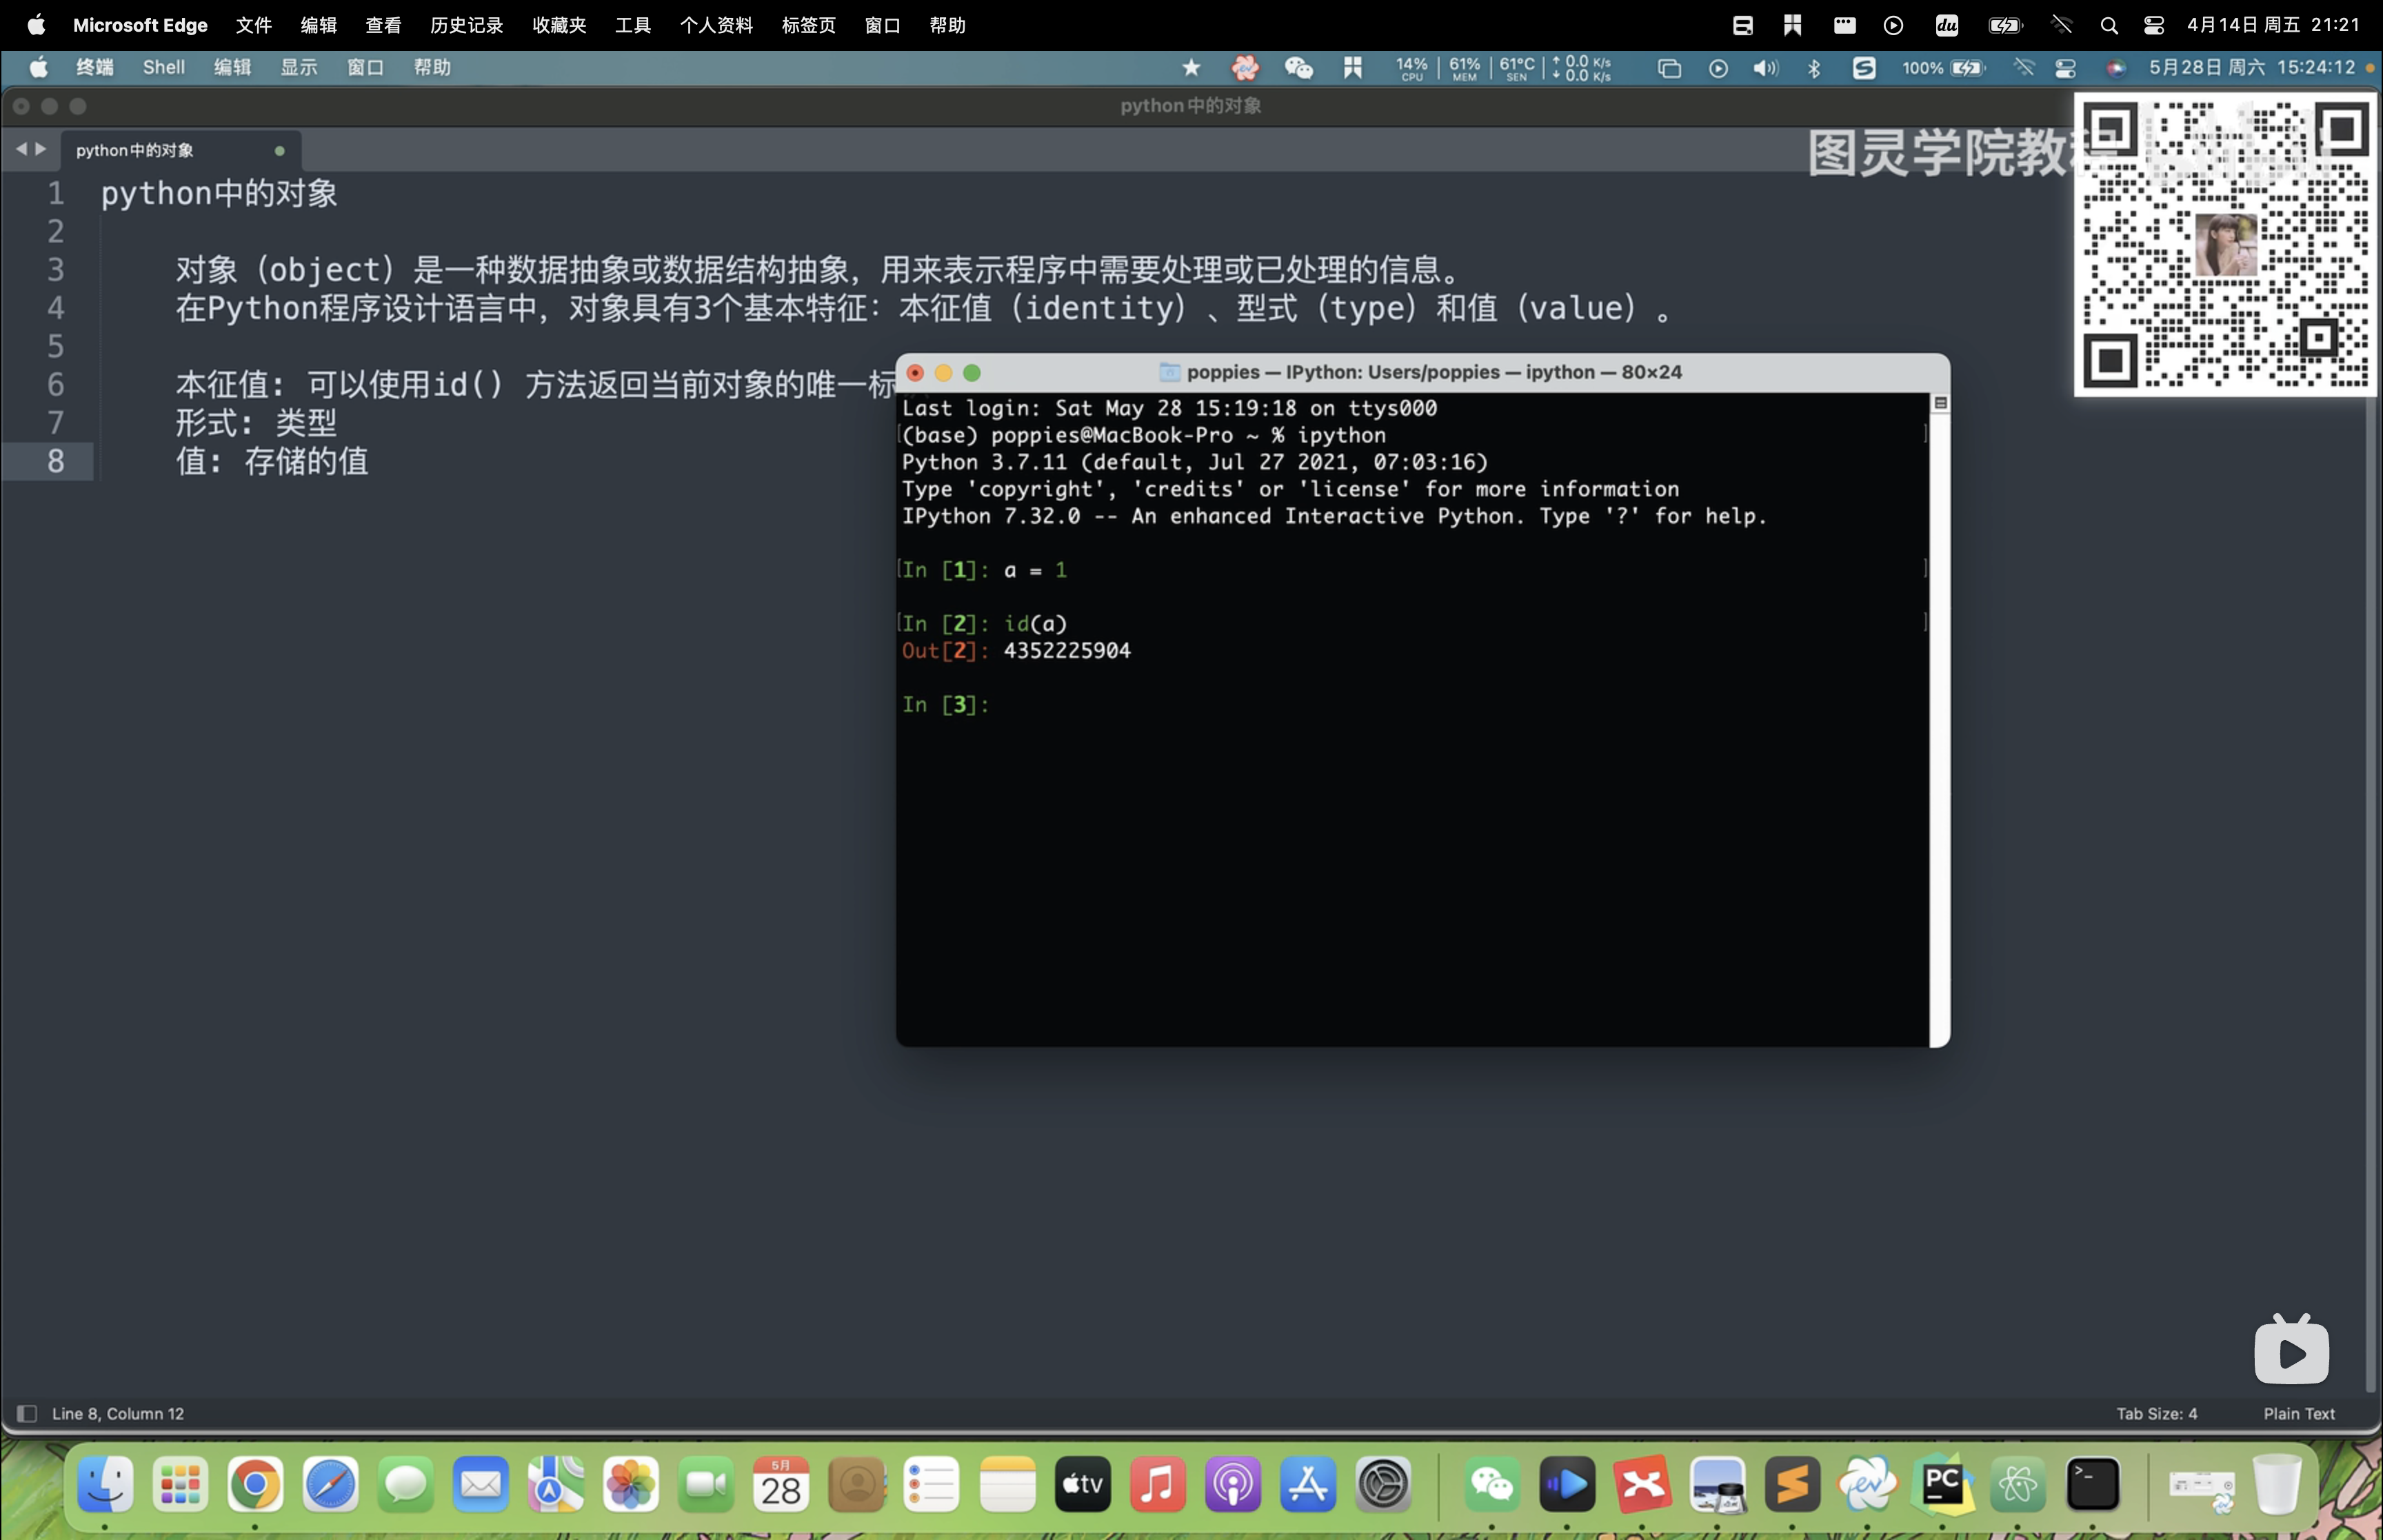
Task: Open Calendar showing 28 in Dock
Action: [781, 1484]
